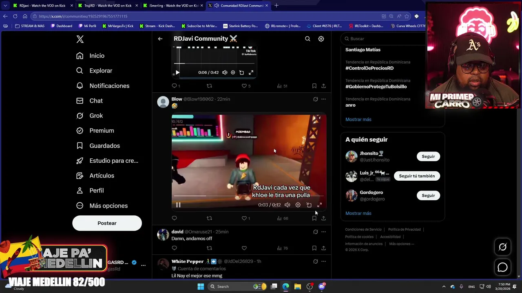Go back with the community header arrow
This screenshot has height=293, width=522.
160,39
